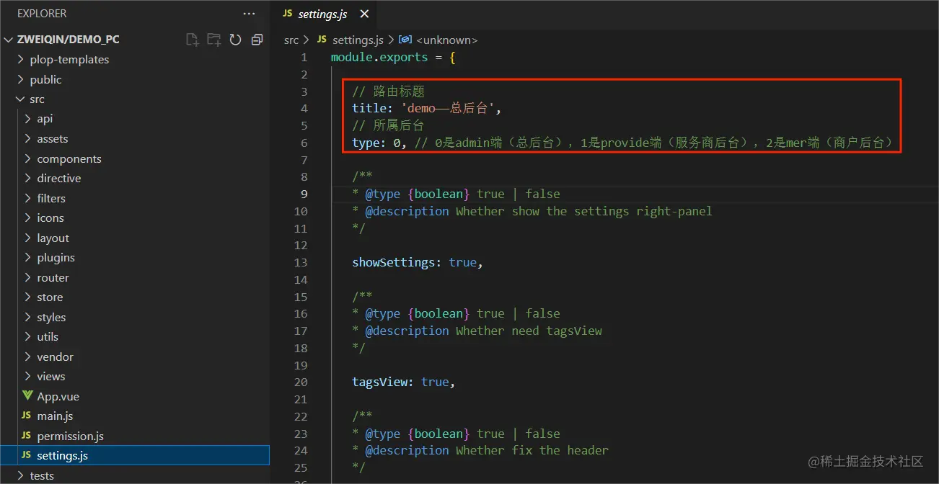Collapse all folders in explorer

point(257,40)
